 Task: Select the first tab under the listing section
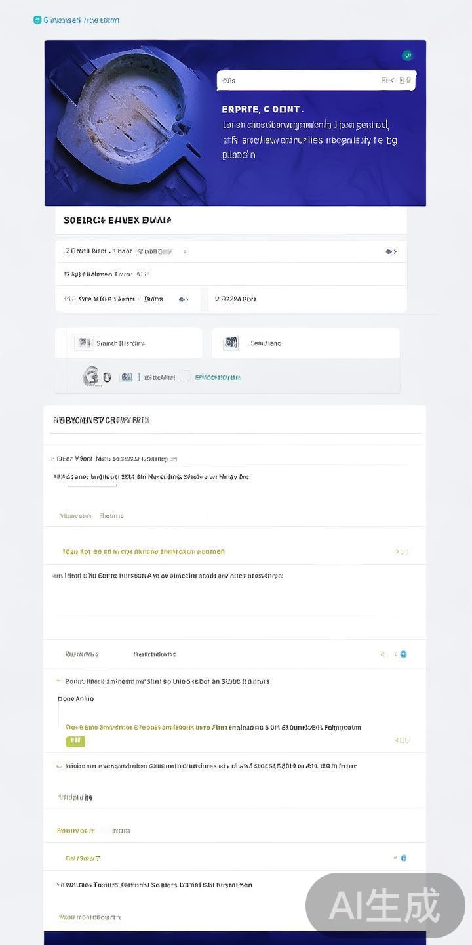point(75,516)
